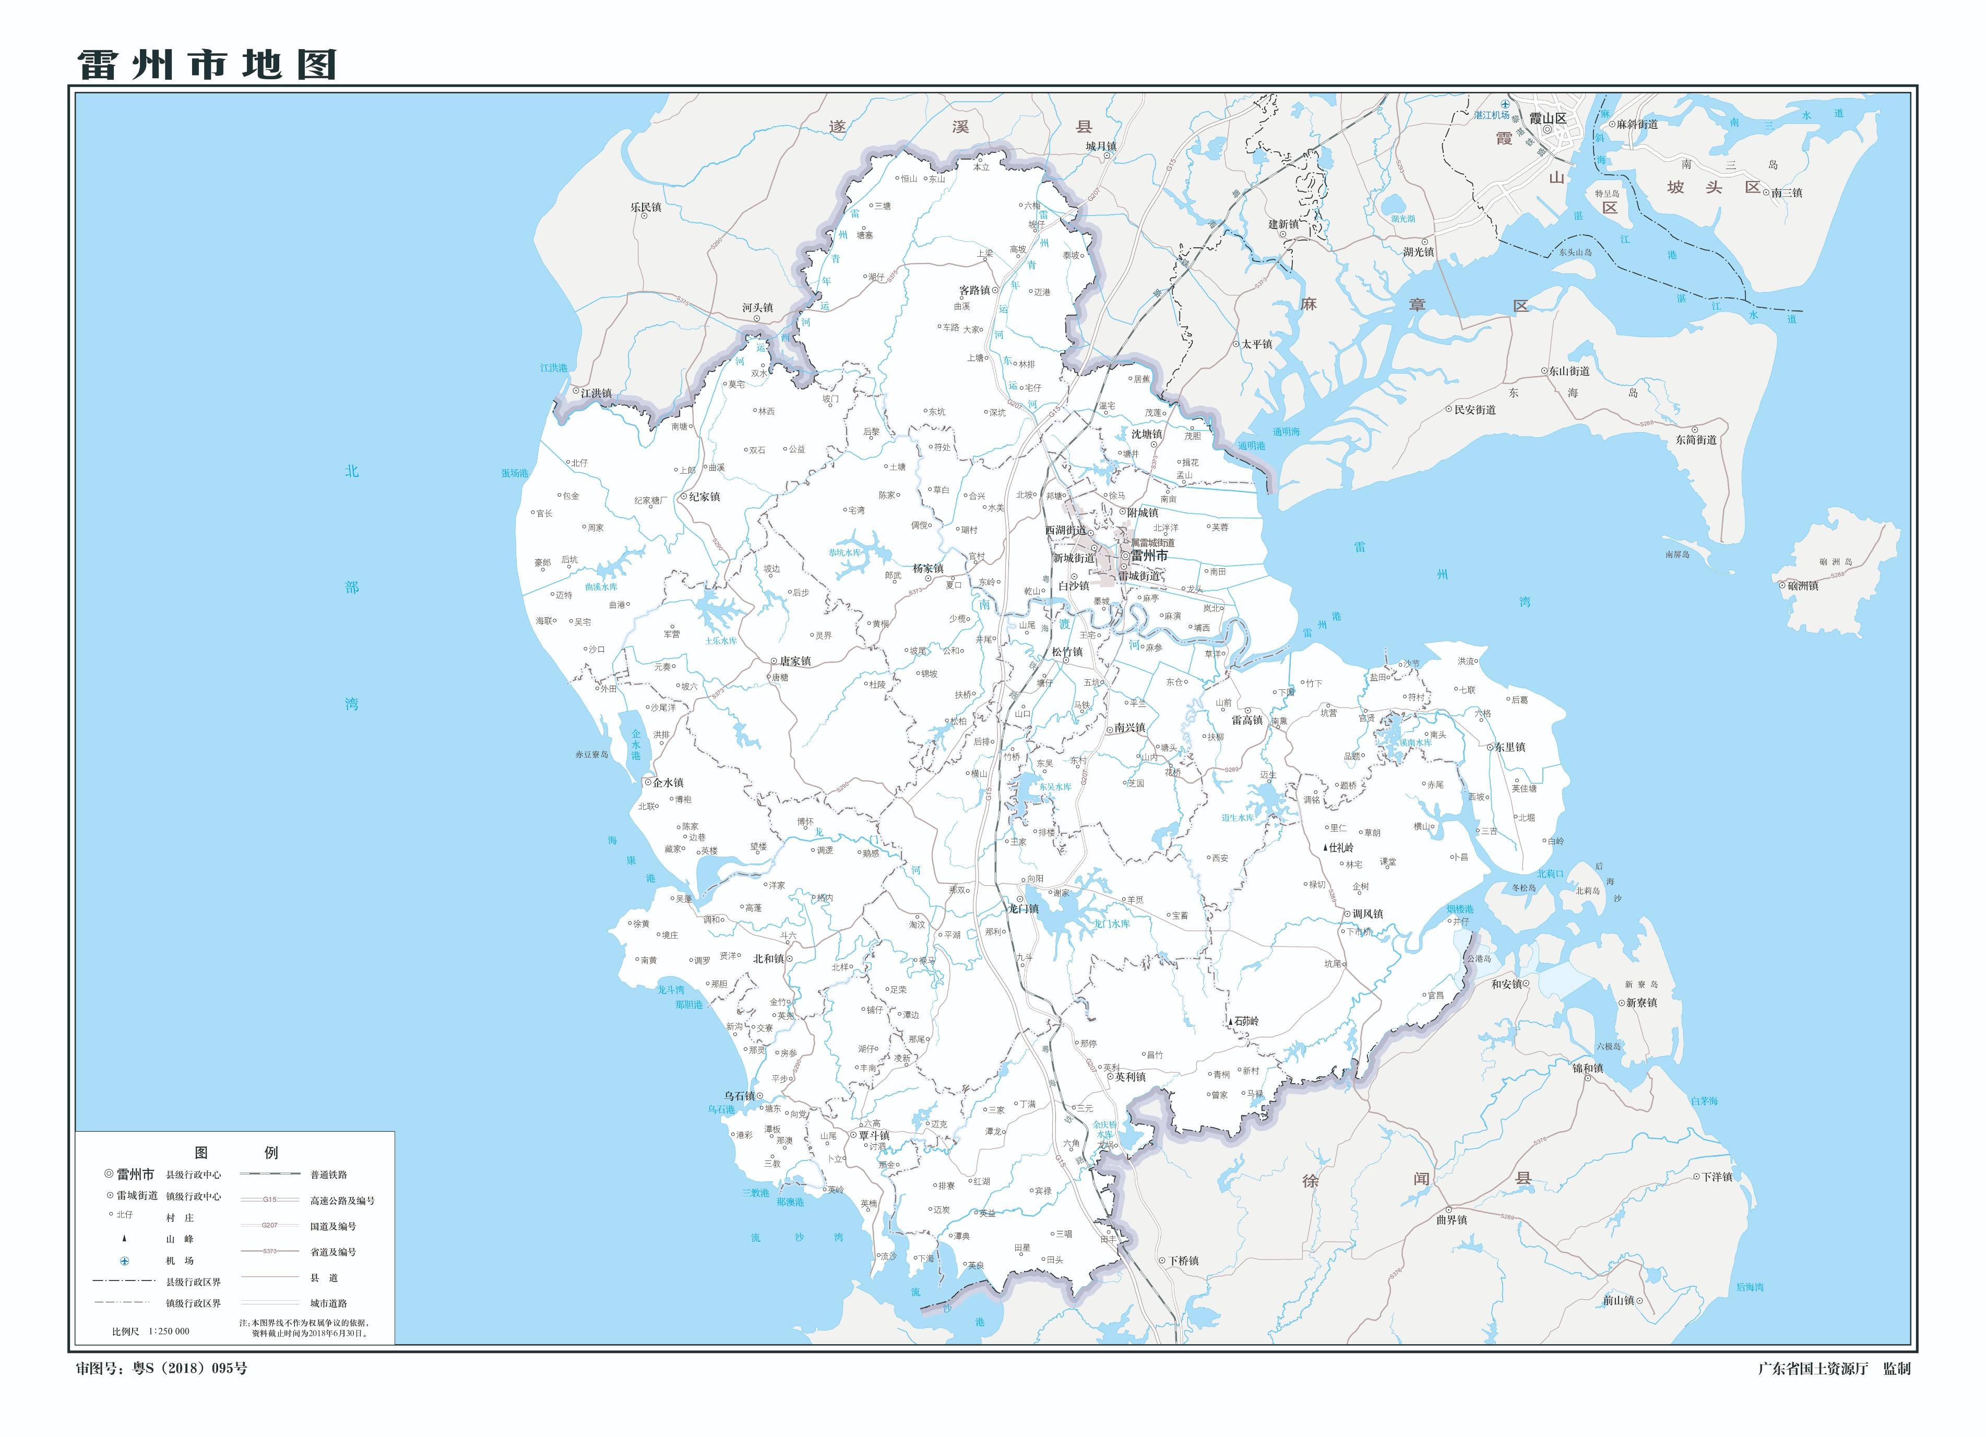This screenshot has width=1986, height=1437.
Task: Click the airport icon near 湛江机场
Action: (x=1505, y=104)
